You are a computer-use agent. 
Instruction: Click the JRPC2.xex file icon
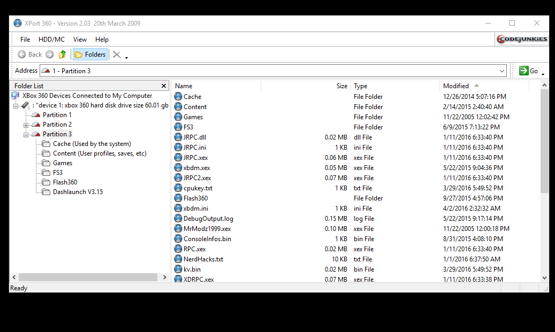coord(178,177)
